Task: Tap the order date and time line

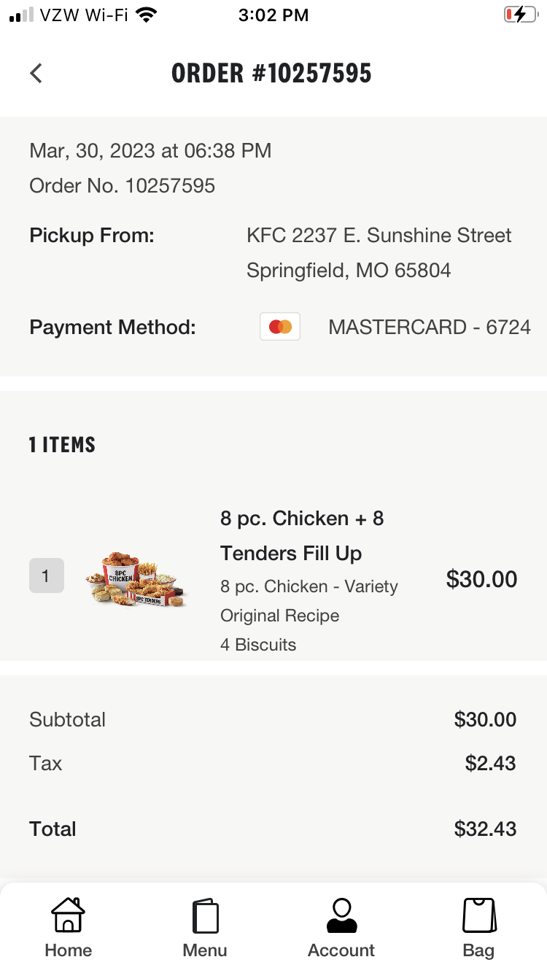Action: pyautogui.click(x=150, y=151)
